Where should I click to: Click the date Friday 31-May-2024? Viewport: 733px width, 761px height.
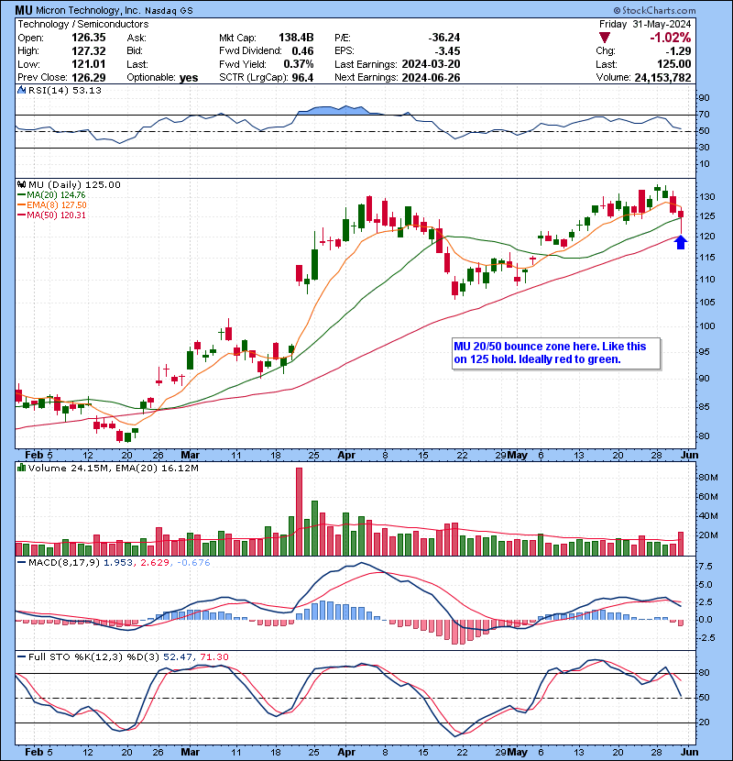tap(645, 24)
